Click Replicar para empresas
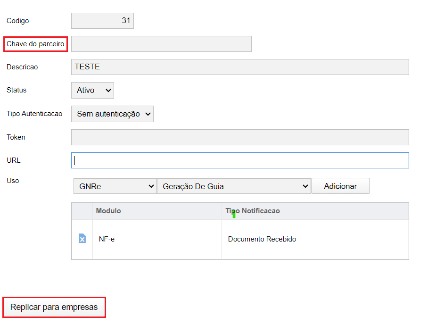The width and height of the screenshot is (427, 325). click(x=54, y=307)
